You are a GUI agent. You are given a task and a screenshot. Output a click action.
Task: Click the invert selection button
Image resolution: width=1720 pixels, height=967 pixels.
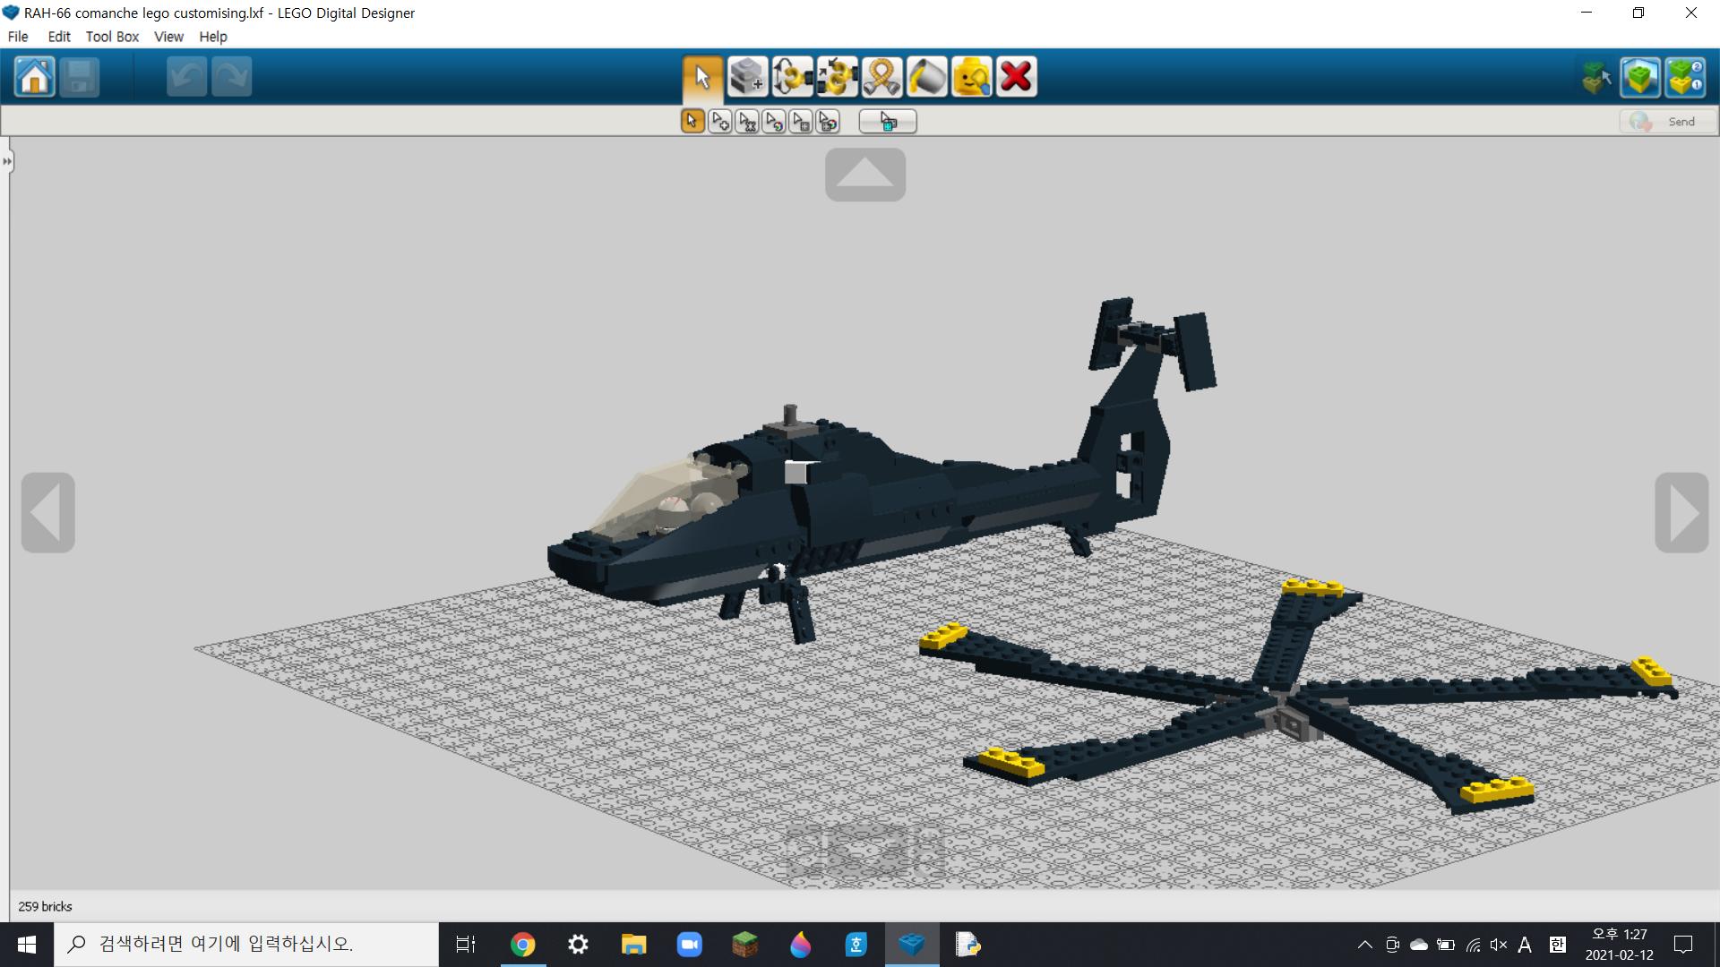click(x=888, y=121)
